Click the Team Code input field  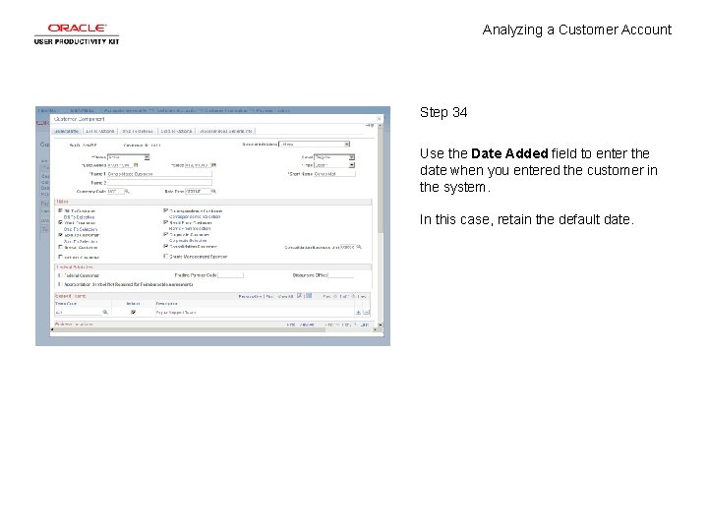[78, 312]
